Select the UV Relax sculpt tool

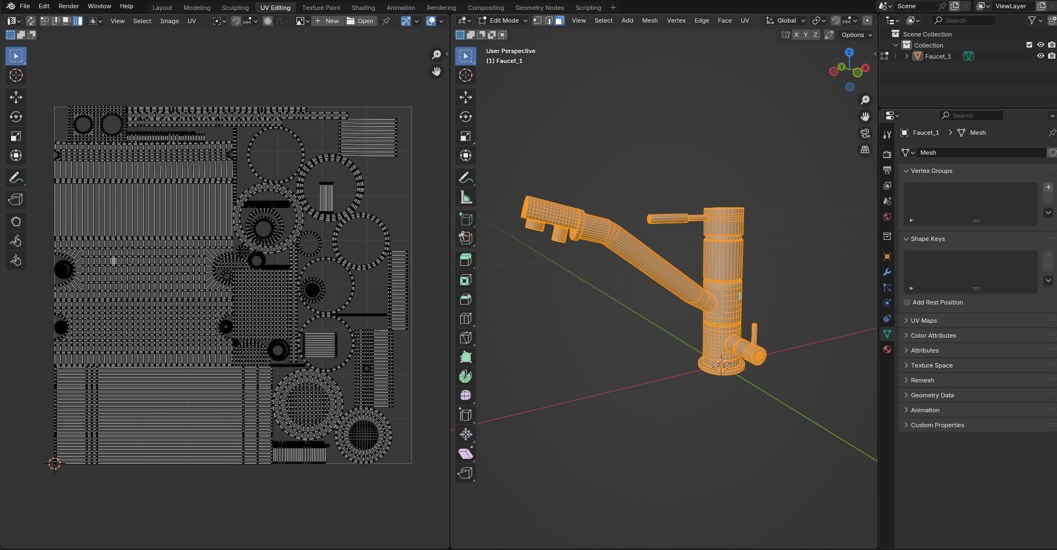(x=16, y=241)
